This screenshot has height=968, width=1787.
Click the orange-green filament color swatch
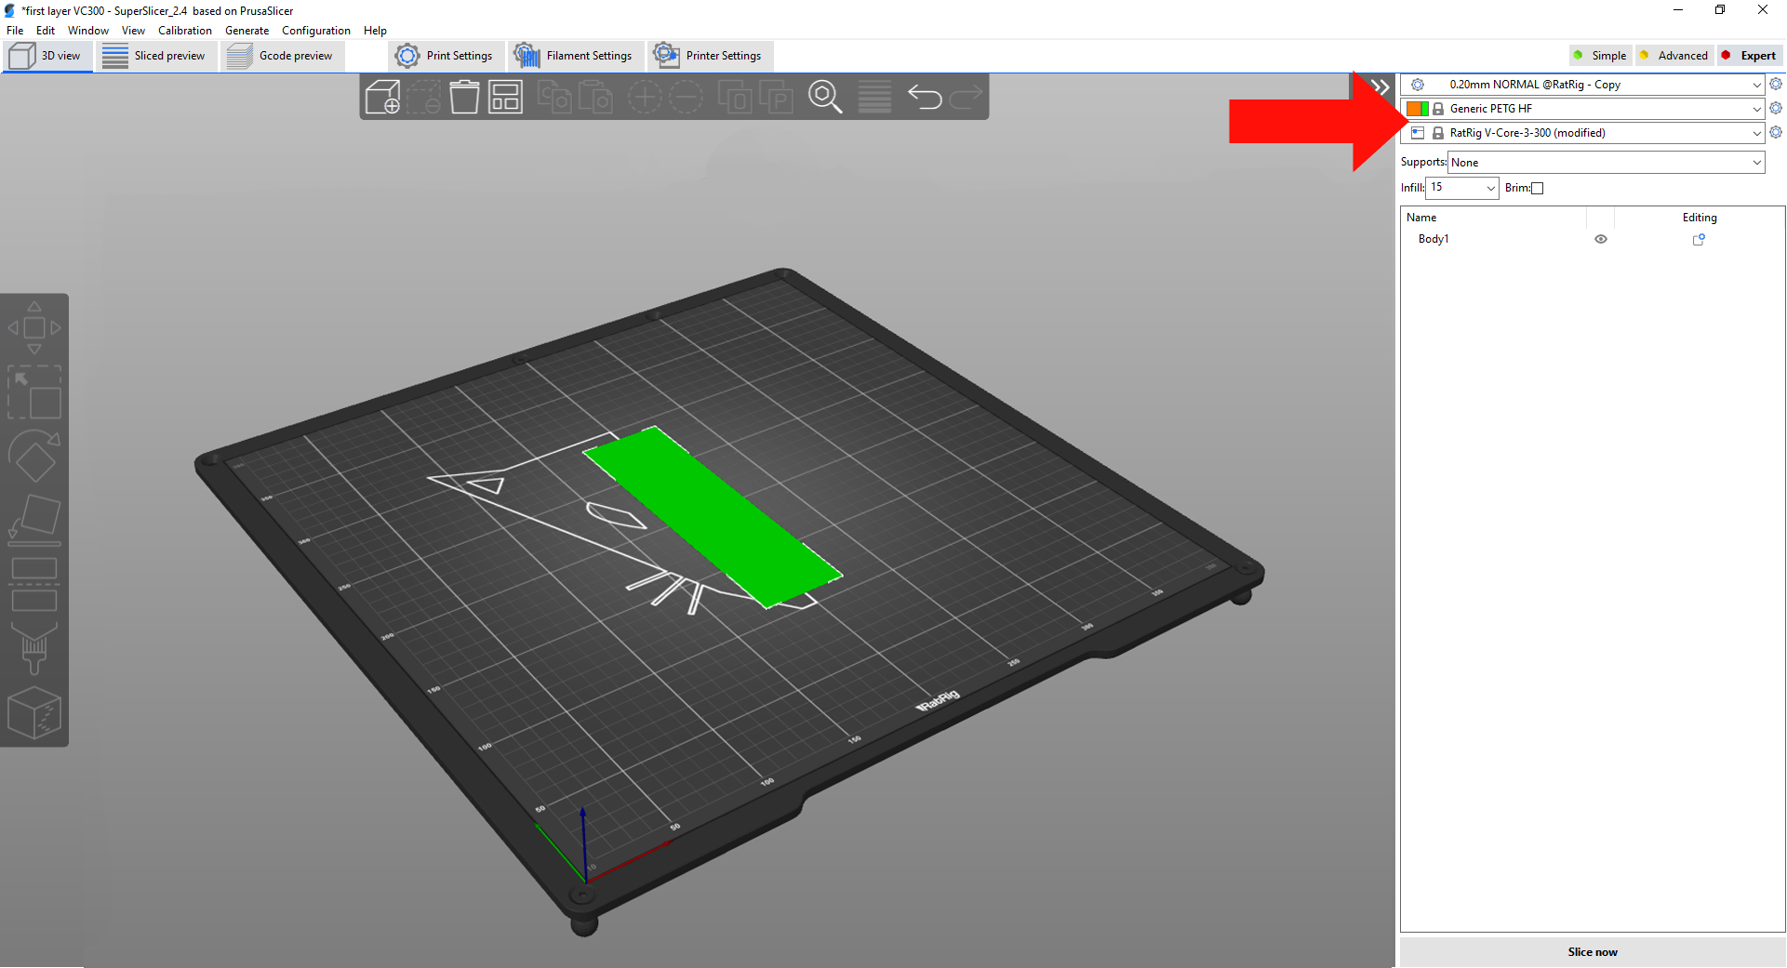1418,109
